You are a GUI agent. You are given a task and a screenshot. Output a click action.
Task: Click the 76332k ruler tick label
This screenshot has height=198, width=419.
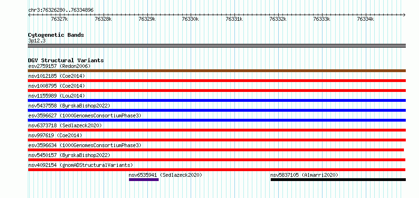point(278,19)
